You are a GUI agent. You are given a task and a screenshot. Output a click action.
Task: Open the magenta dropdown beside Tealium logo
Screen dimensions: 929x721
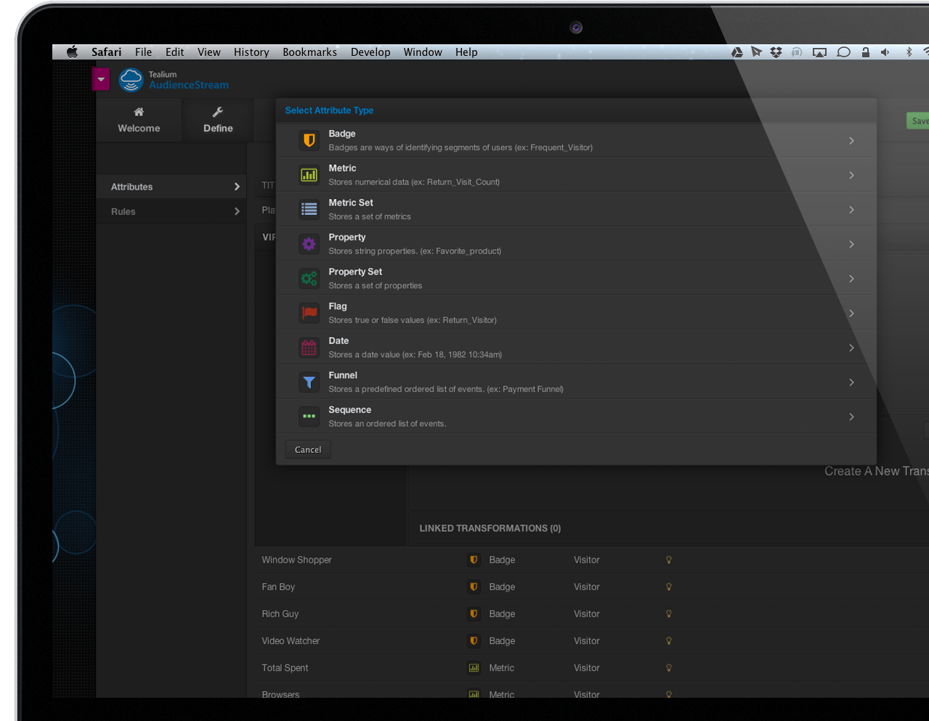point(101,79)
